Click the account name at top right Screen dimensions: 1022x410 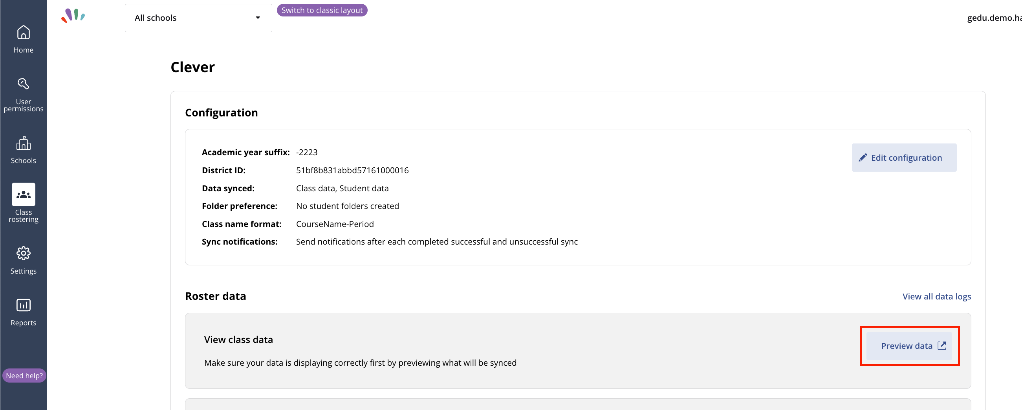click(x=994, y=18)
